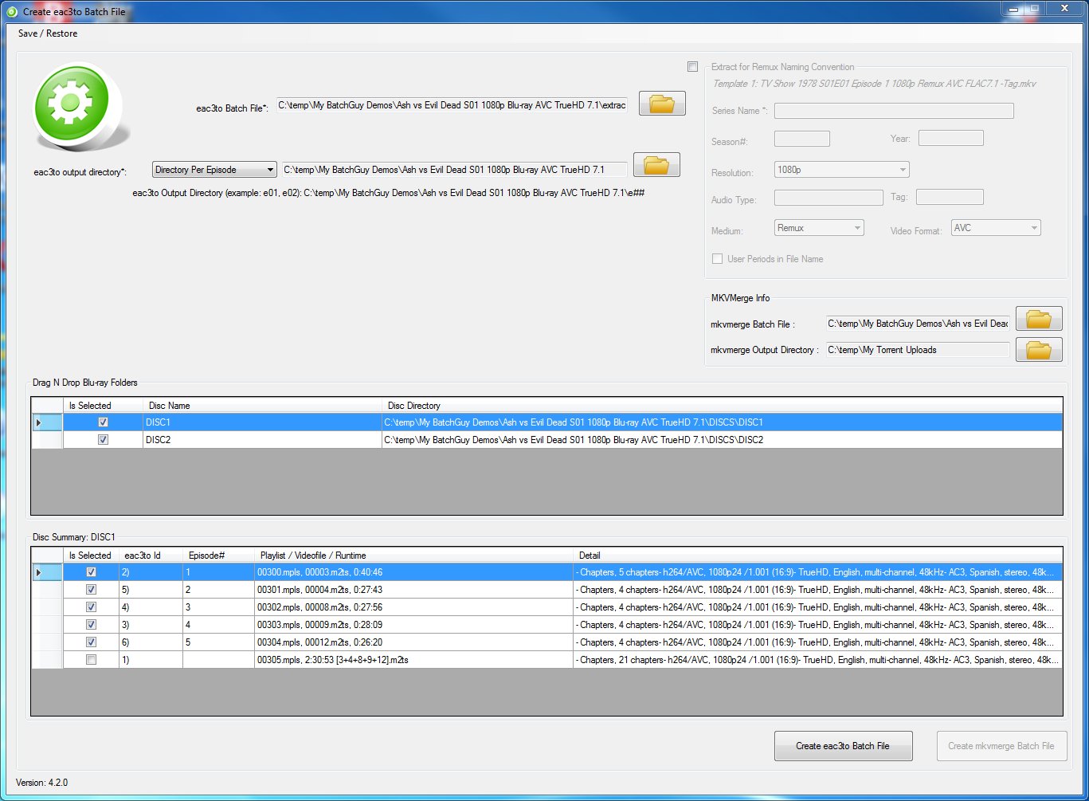Viewport: 1089px width, 801px height.
Task: Uncheck the Is Selected box for DISC1
Action: [103, 422]
